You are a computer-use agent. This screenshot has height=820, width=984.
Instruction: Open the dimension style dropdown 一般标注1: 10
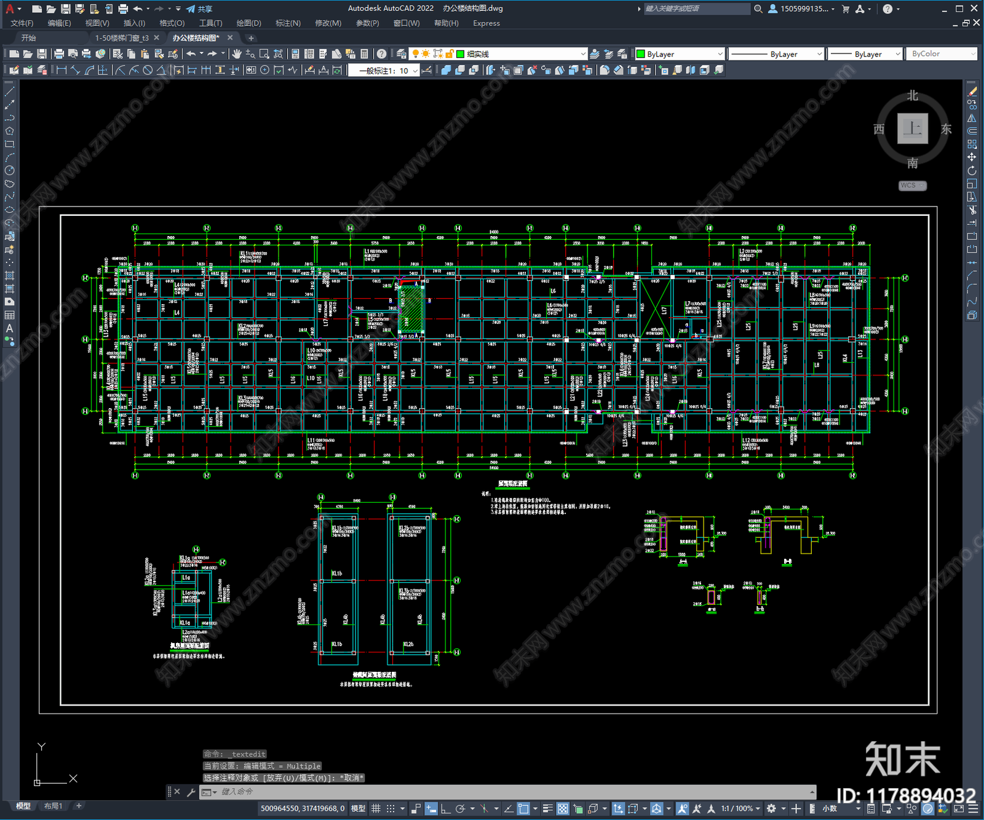(384, 71)
